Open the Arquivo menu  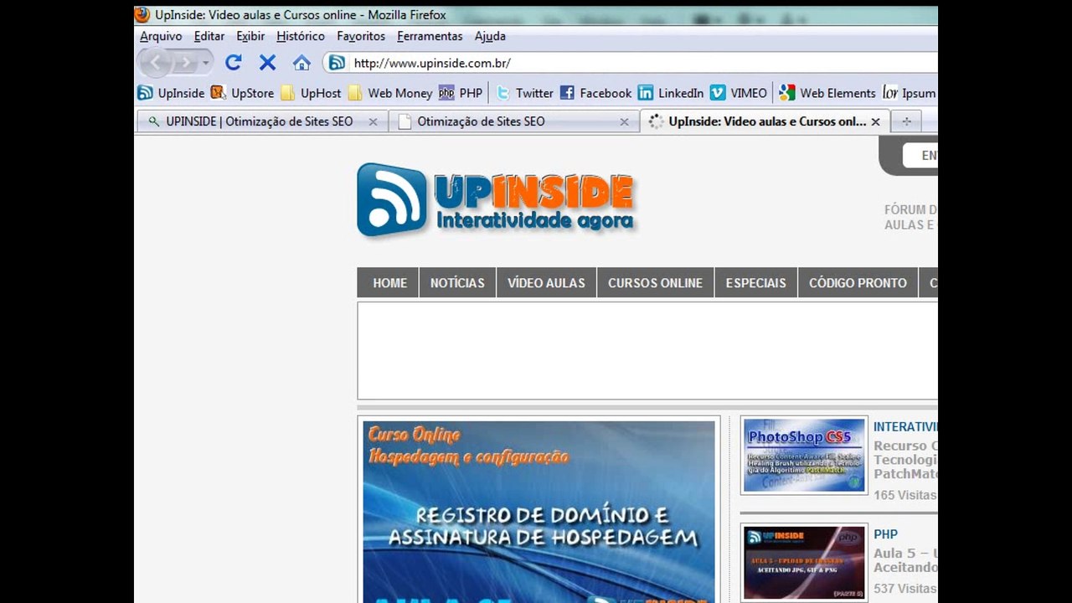click(161, 36)
